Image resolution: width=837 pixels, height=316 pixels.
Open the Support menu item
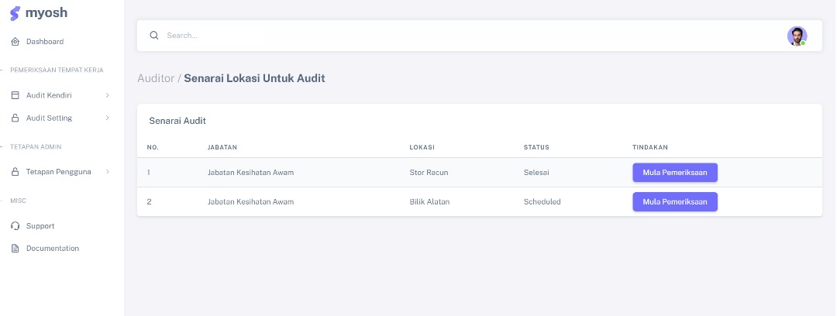pyautogui.click(x=40, y=226)
